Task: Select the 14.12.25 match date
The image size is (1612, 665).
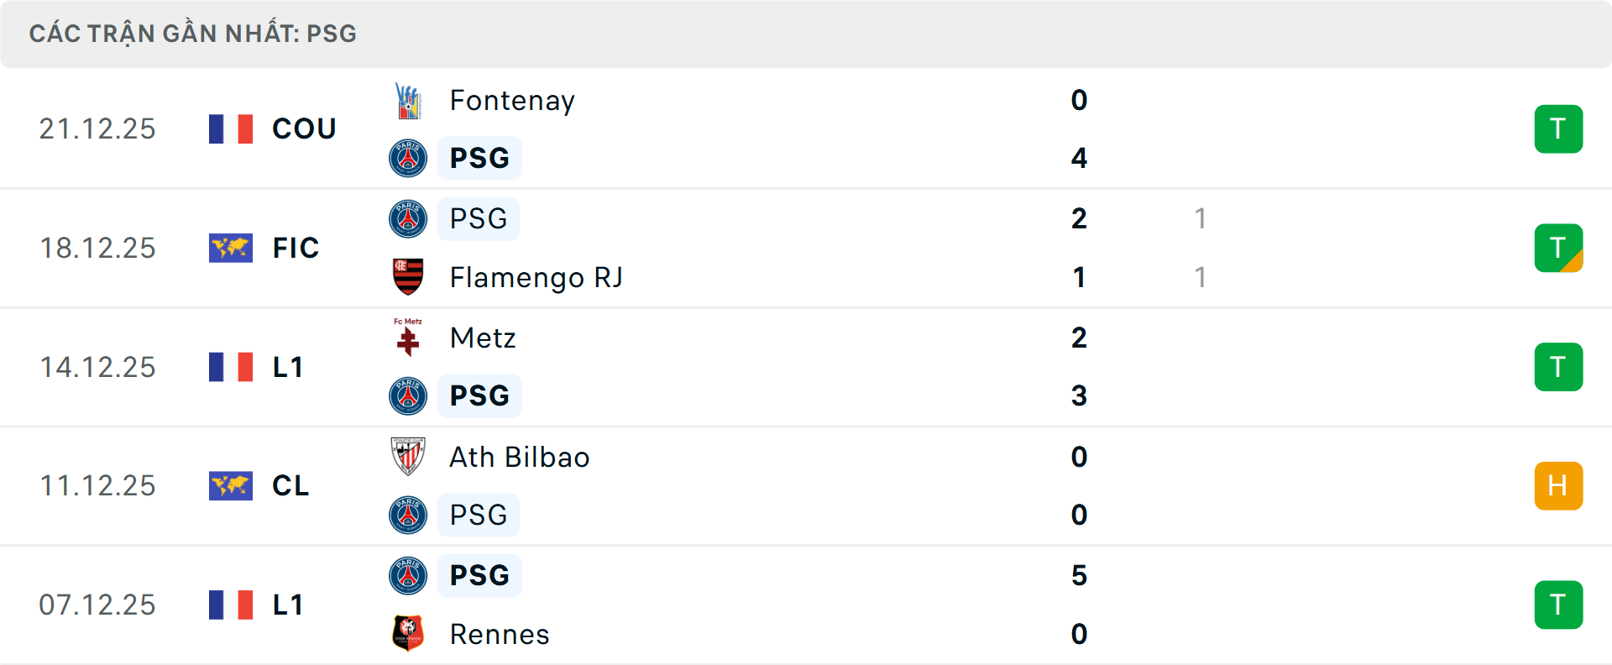Action: coord(97,368)
